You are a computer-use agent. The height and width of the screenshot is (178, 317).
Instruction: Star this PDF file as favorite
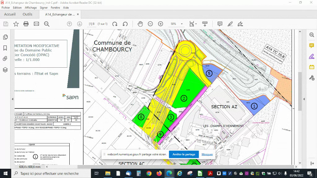click(x=16, y=24)
